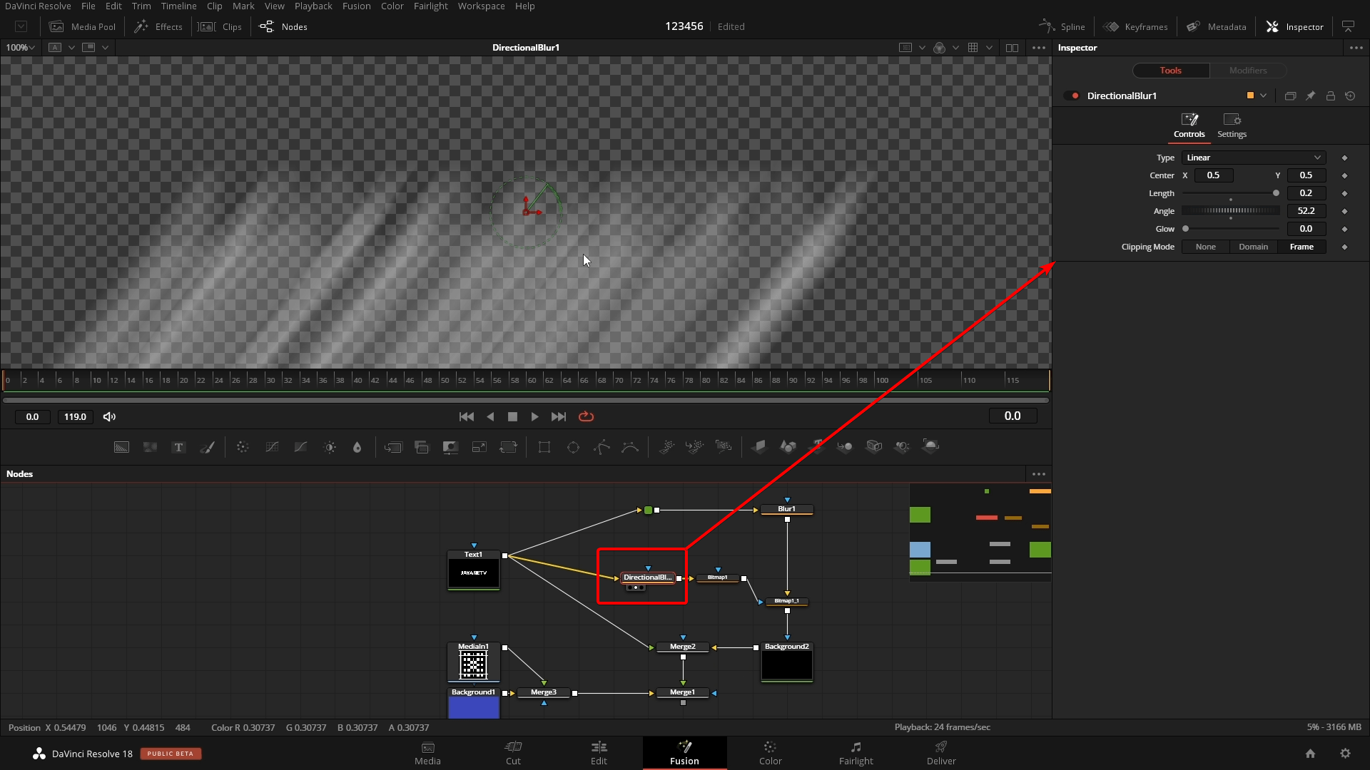Open the Type dropdown showing Linear

pyautogui.click(x=1253, y=158)
